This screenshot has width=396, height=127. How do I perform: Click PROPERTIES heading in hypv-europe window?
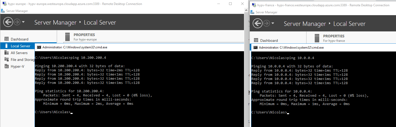tap(84, 35)
